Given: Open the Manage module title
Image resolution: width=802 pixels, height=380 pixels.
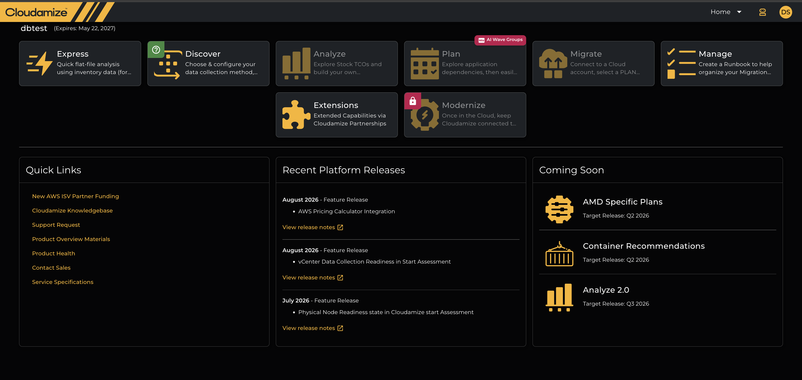Looking at the screenshot, I should pyautogui.click(x=715, y=54).
